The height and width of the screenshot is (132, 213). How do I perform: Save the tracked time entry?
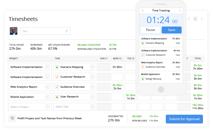(x=172, y=30)
